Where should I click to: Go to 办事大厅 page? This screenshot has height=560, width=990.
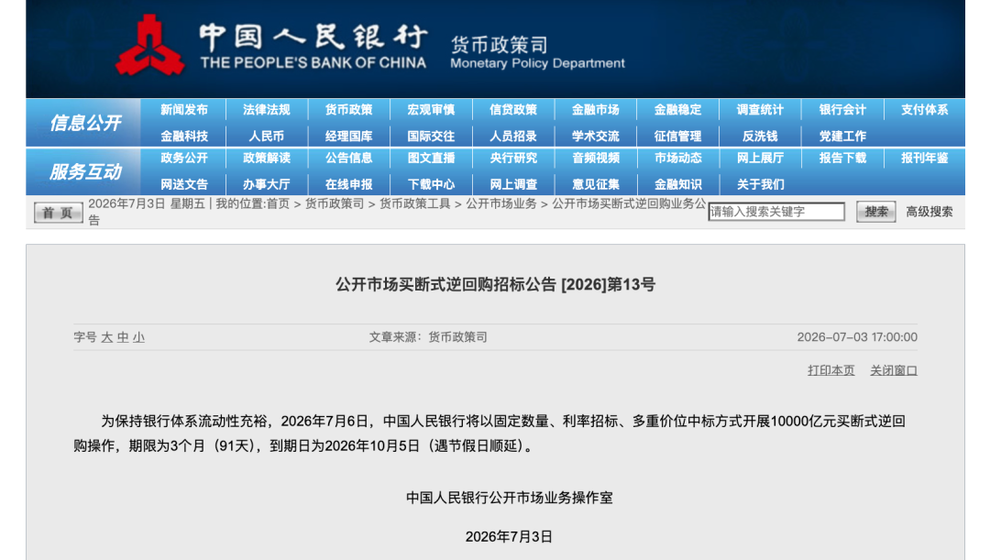tap(267, 184)
